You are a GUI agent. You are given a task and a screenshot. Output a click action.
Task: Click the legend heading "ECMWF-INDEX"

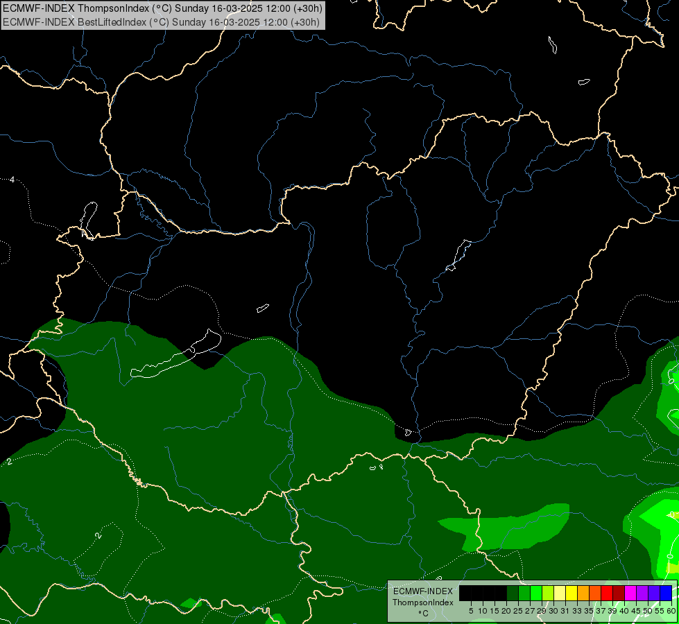423,591
